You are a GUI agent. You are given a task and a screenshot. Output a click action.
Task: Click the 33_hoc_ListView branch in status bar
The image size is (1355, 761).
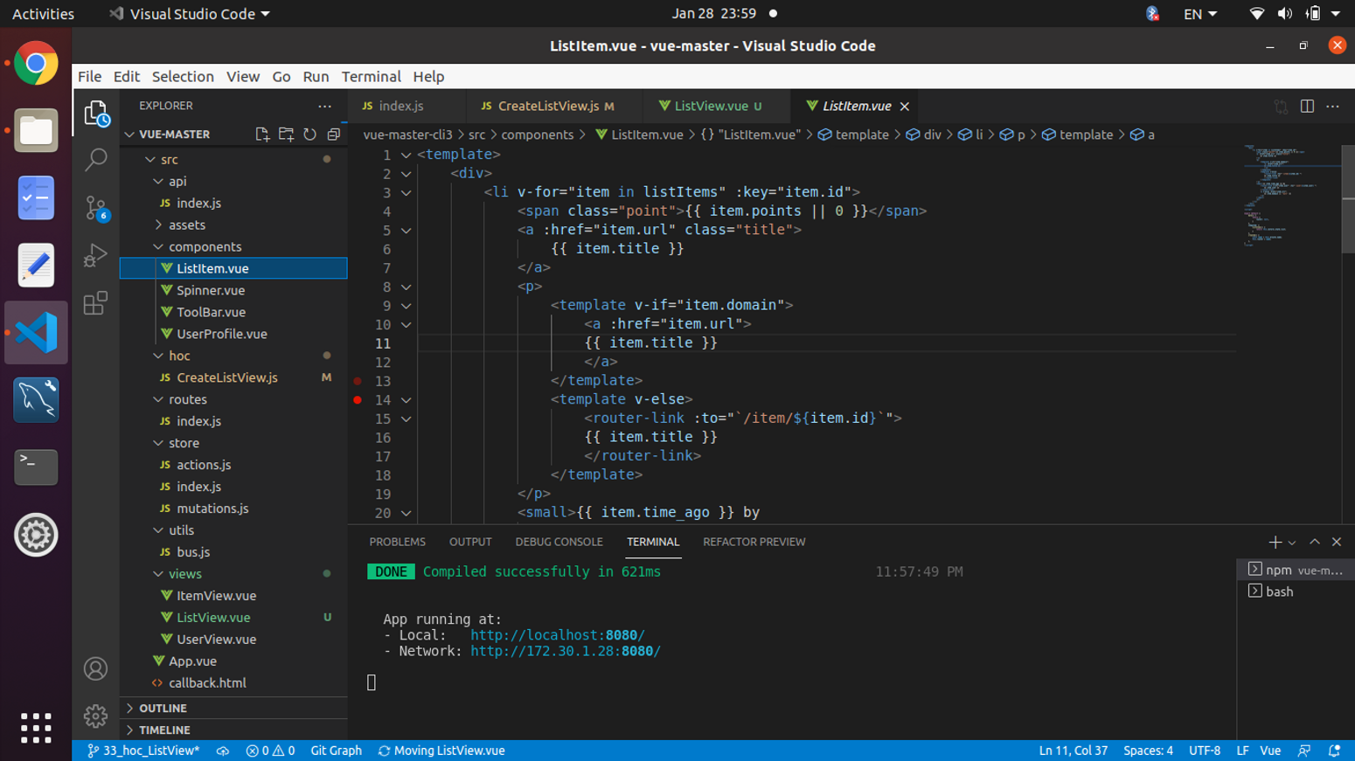(x=143, y=751)
